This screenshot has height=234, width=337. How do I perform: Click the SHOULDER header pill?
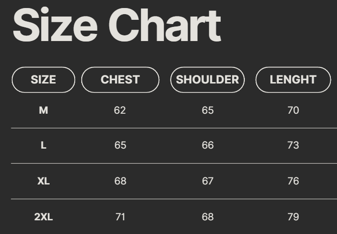207,80
